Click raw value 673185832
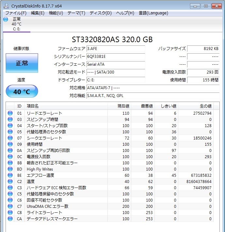This screenshot has width=225, height=232. click(201, 175)
